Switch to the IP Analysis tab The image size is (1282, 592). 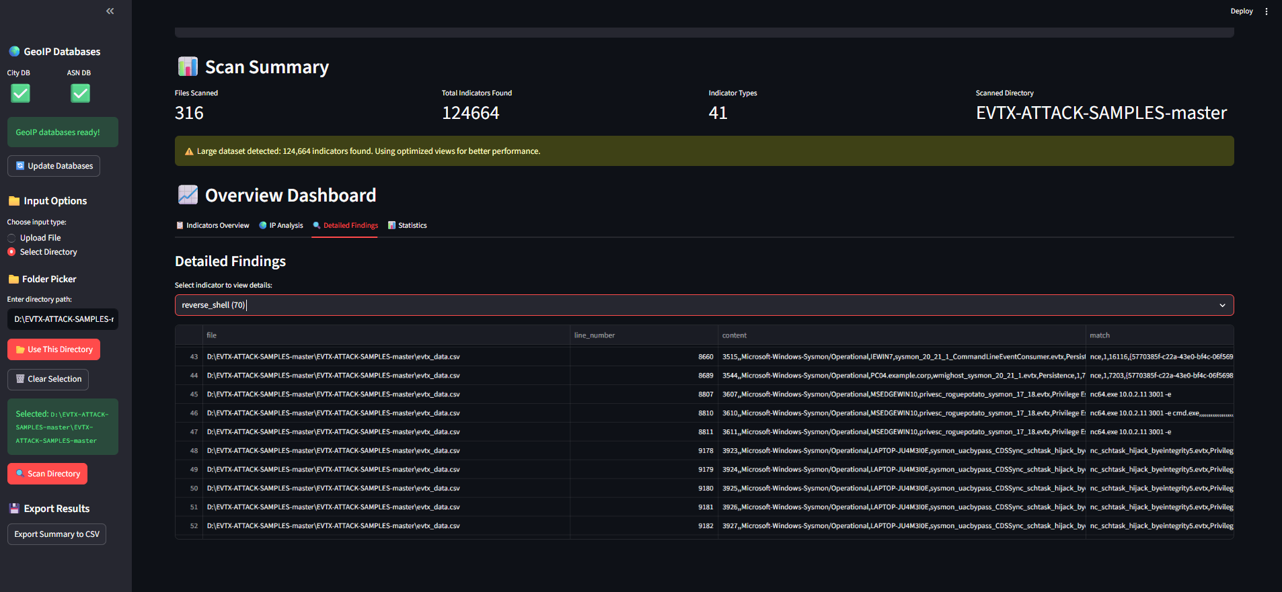tap(281, 226)
